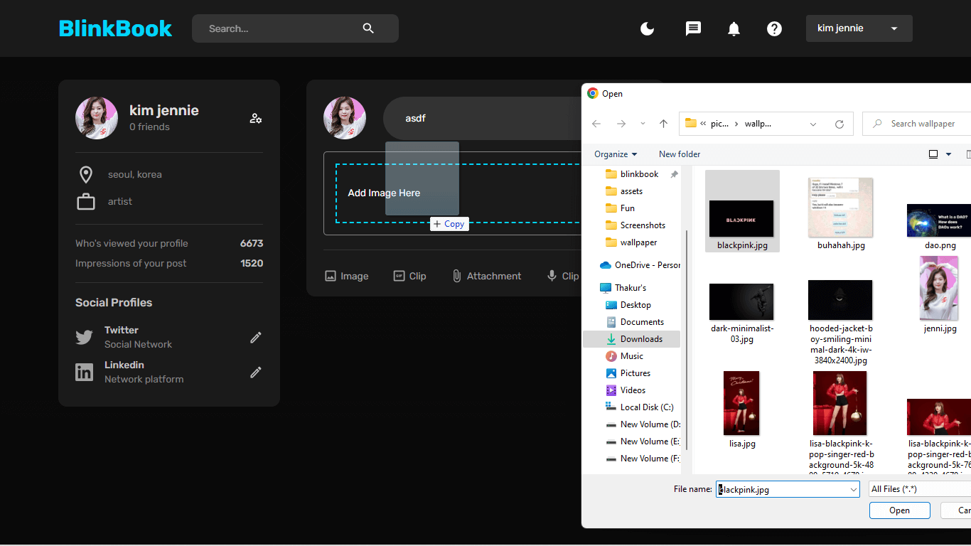The image size is (971, 546).
Task: Open the Organize menu
Action: point(616,154)
